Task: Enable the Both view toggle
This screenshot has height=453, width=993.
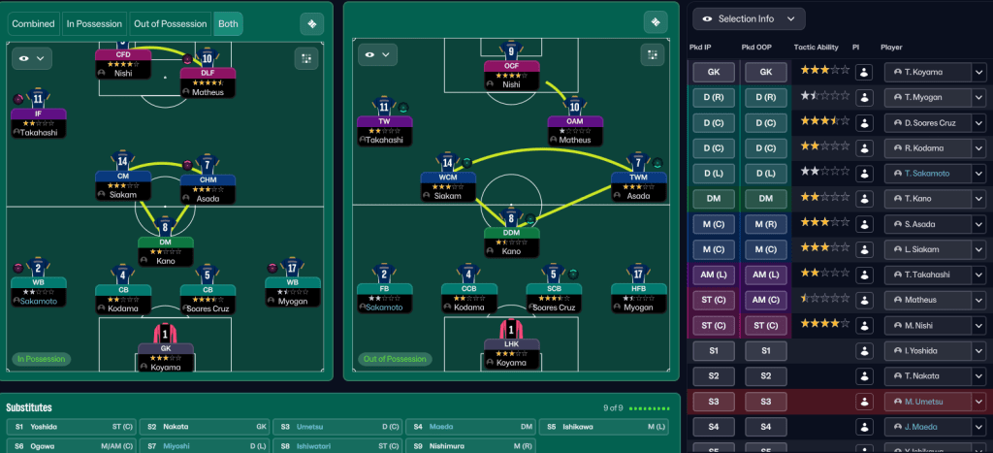Action: 229,23
